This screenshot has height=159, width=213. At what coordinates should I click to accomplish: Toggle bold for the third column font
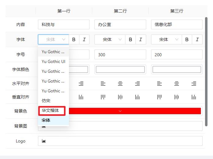(187, 39)
